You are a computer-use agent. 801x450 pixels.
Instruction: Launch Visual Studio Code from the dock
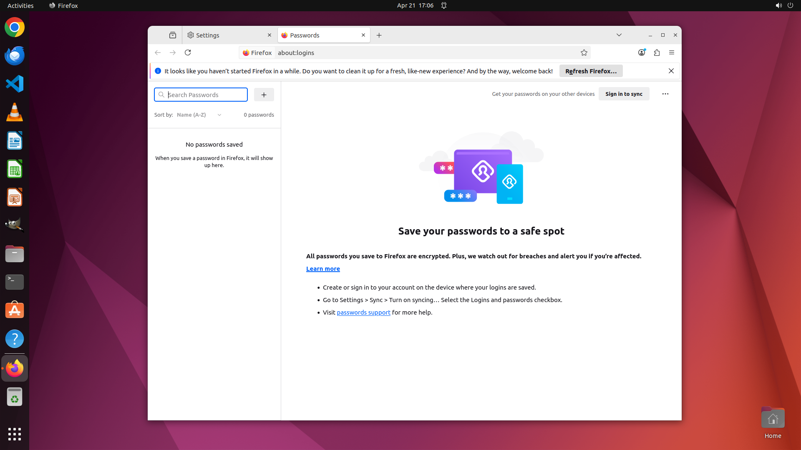(x=15, y=84)
